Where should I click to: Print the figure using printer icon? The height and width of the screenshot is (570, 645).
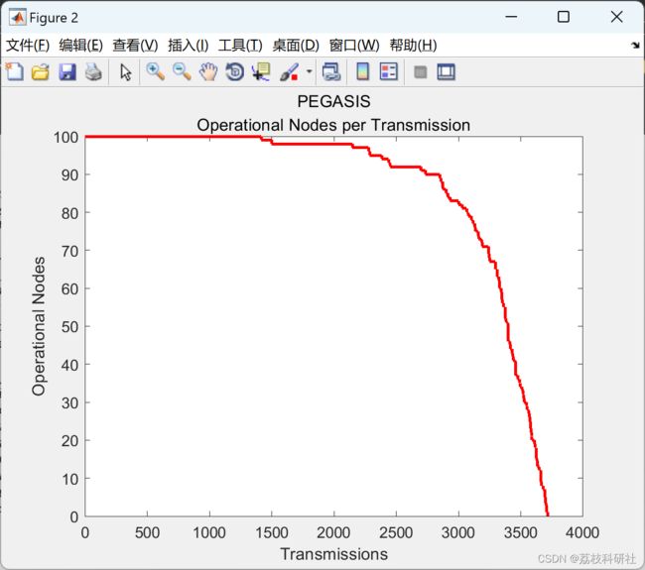(x=93, y=72)
